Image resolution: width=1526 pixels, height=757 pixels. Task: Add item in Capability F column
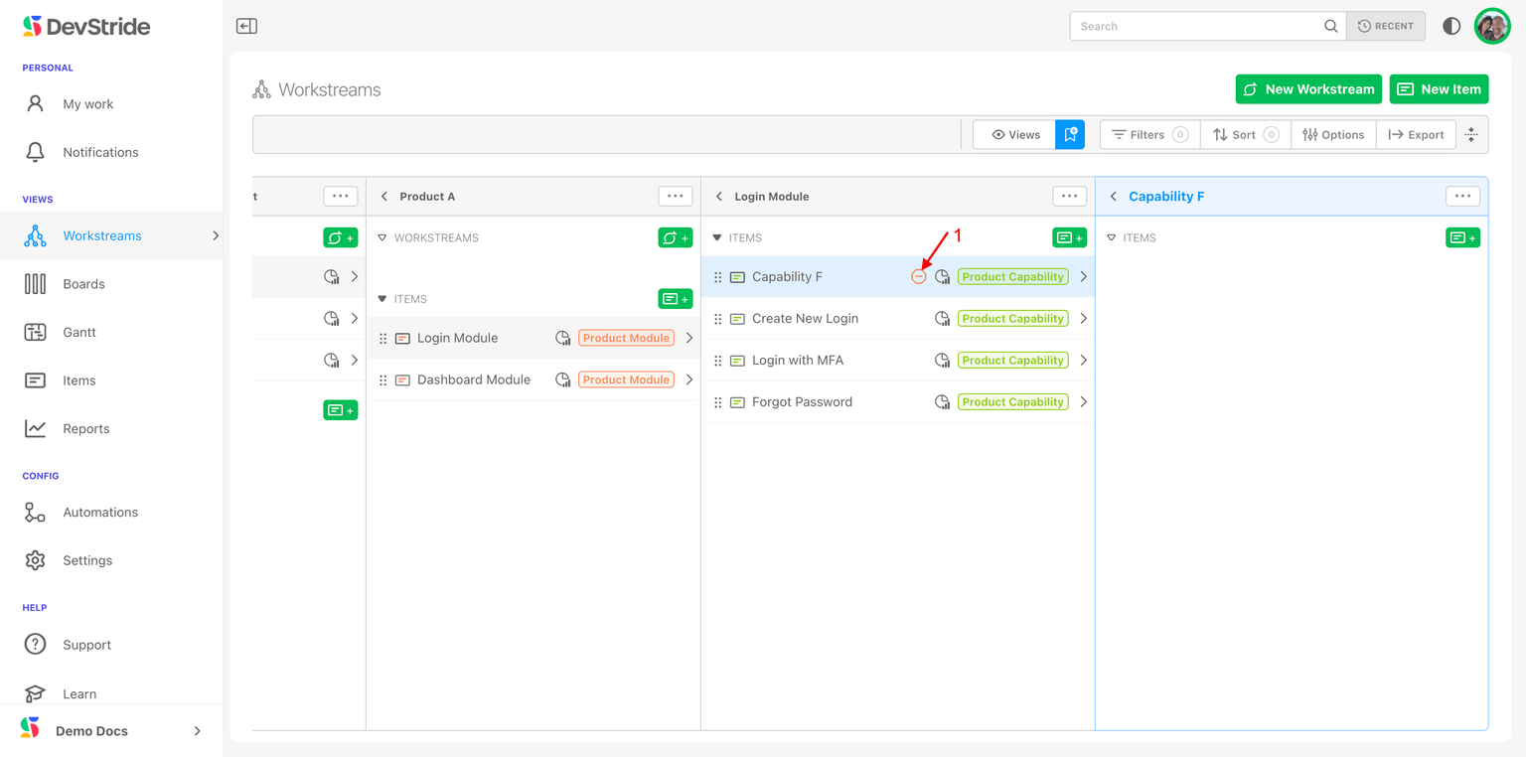1462,238
